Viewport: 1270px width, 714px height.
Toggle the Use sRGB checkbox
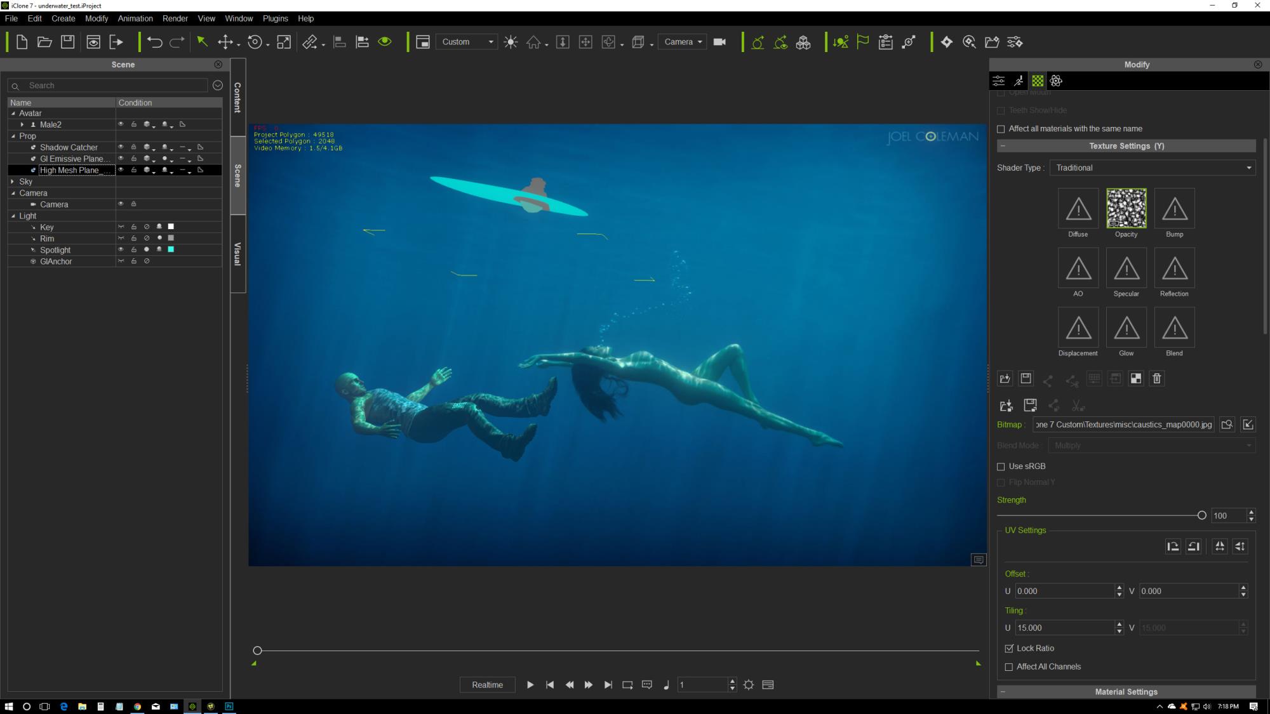coord(1001,466)
